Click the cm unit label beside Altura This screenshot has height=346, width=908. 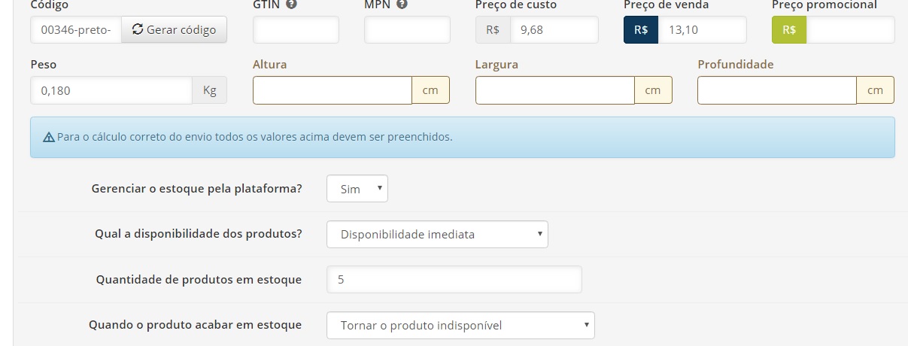pos(430,90)
